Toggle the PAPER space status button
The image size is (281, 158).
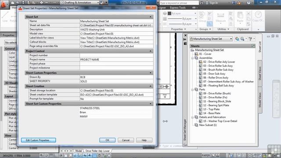pos(205,155)
